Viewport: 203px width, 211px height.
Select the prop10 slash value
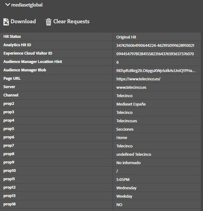click(117, 171)
